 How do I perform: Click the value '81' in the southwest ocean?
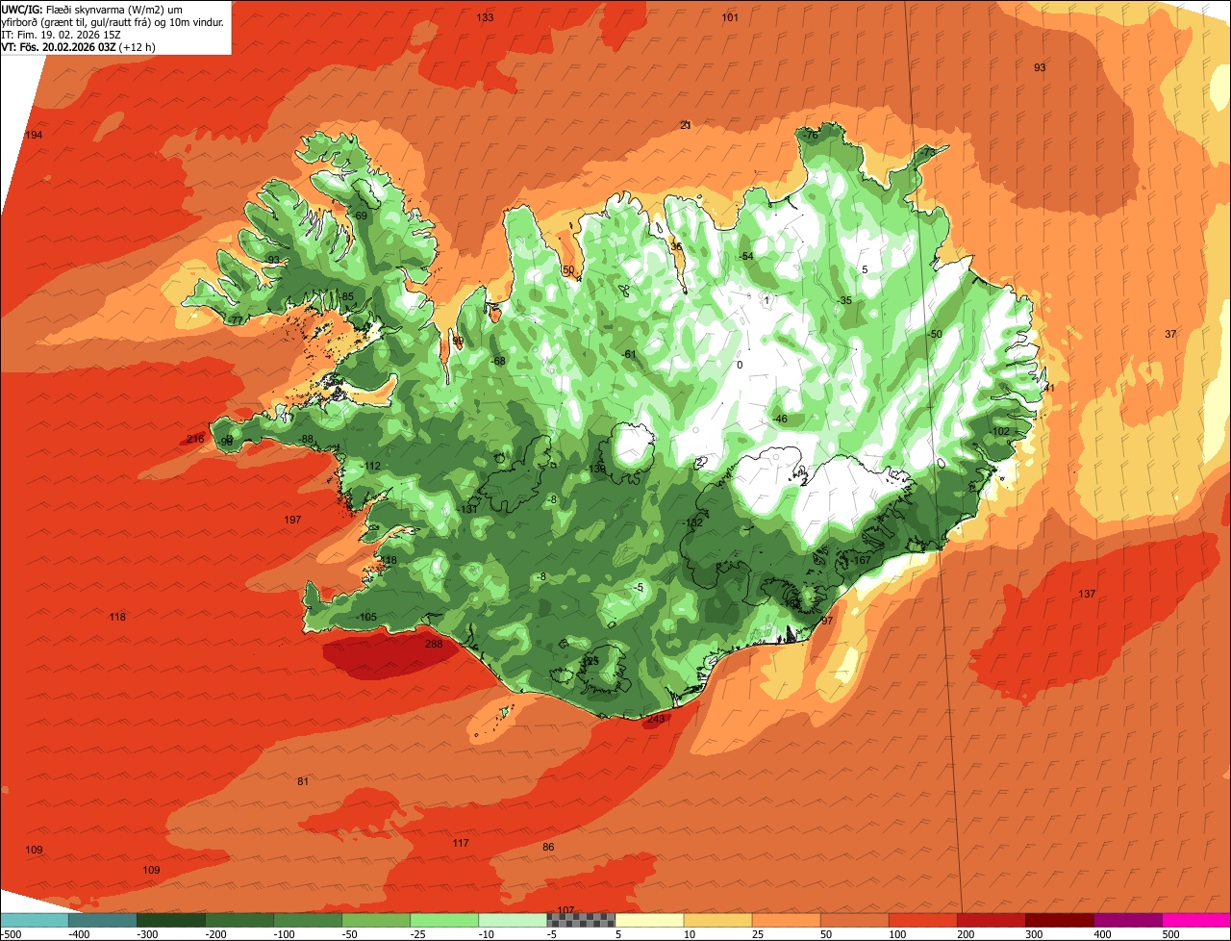click(303, 782)
